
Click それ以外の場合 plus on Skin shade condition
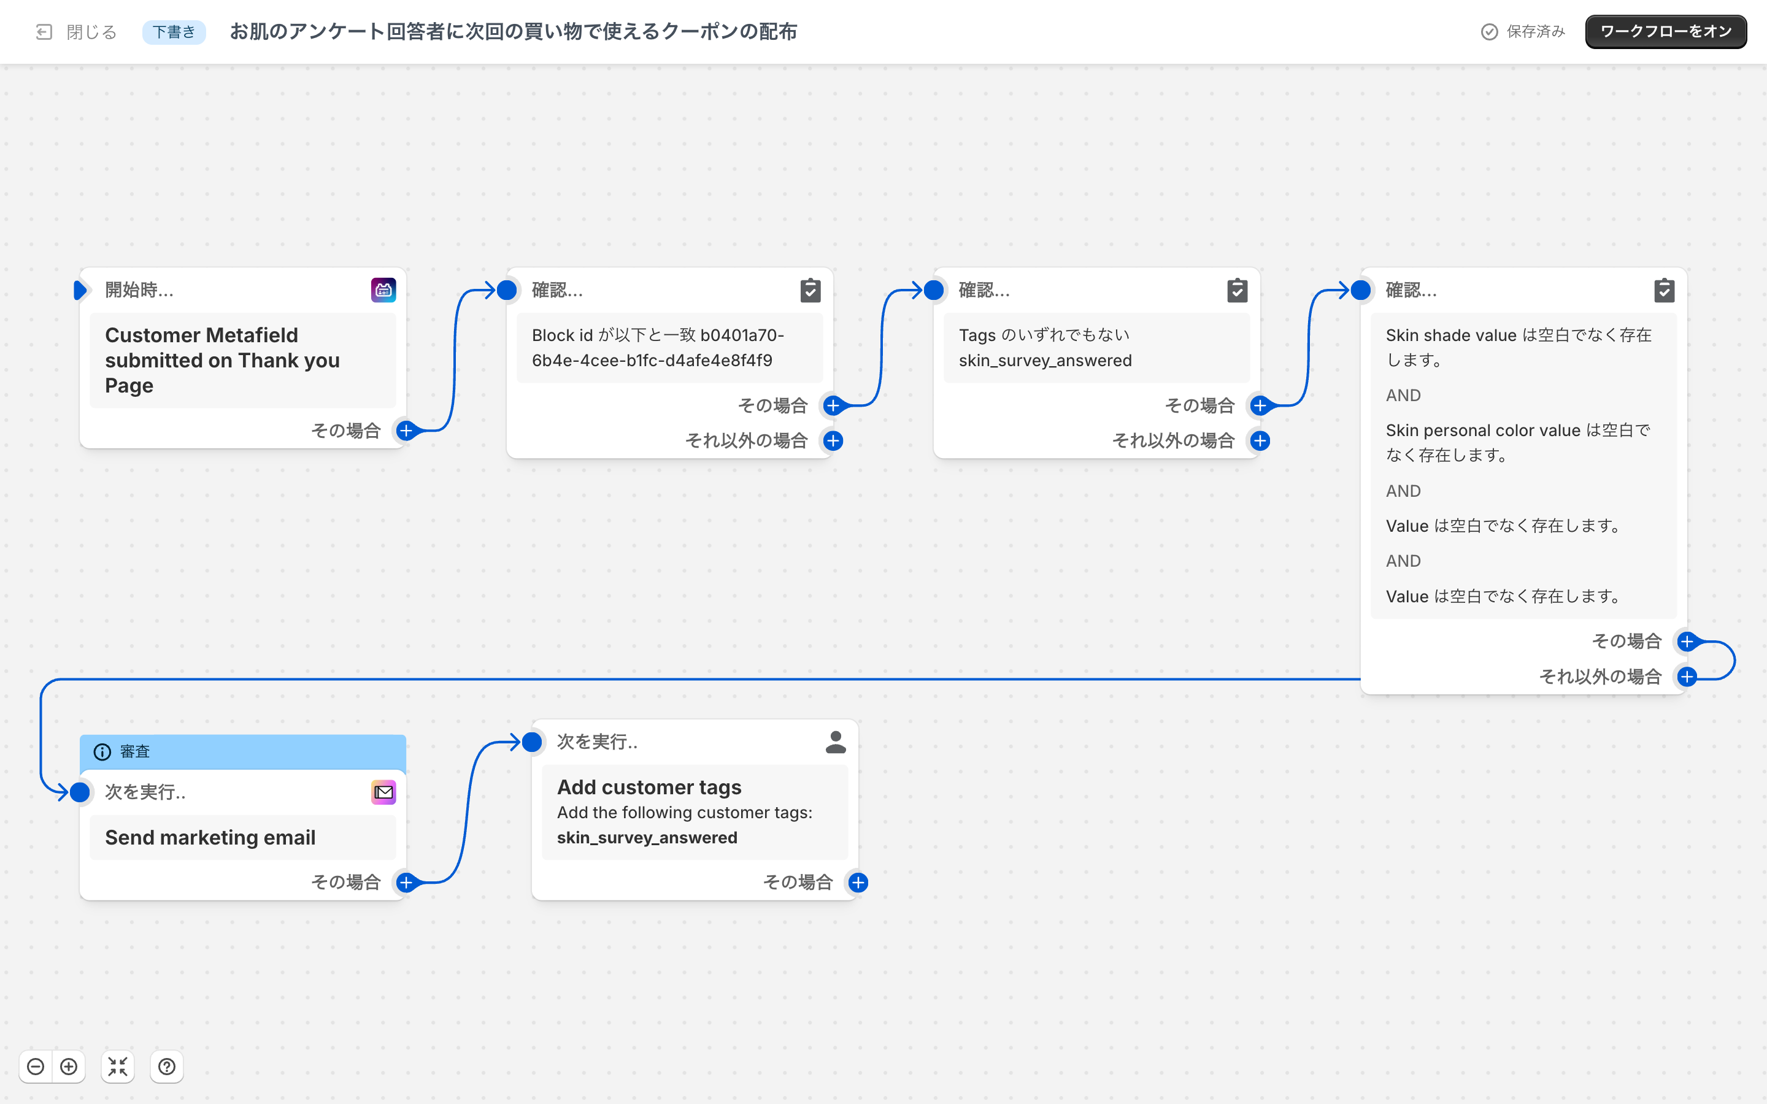pyautogui.click(x=1687, y=677)
